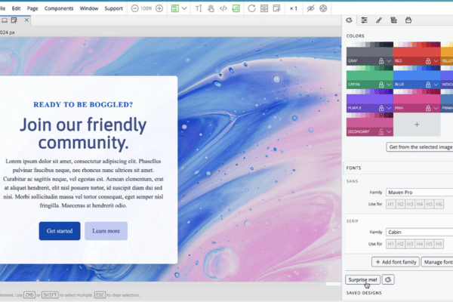The width and height of the screenshot is (453, 302).
Task: Click the Sans font Family field Maven Pro
Action: [x=420, y=193]
